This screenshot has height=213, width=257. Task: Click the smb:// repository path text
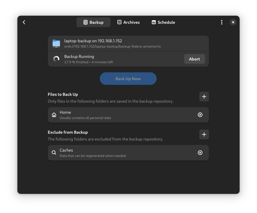(112, 47)
